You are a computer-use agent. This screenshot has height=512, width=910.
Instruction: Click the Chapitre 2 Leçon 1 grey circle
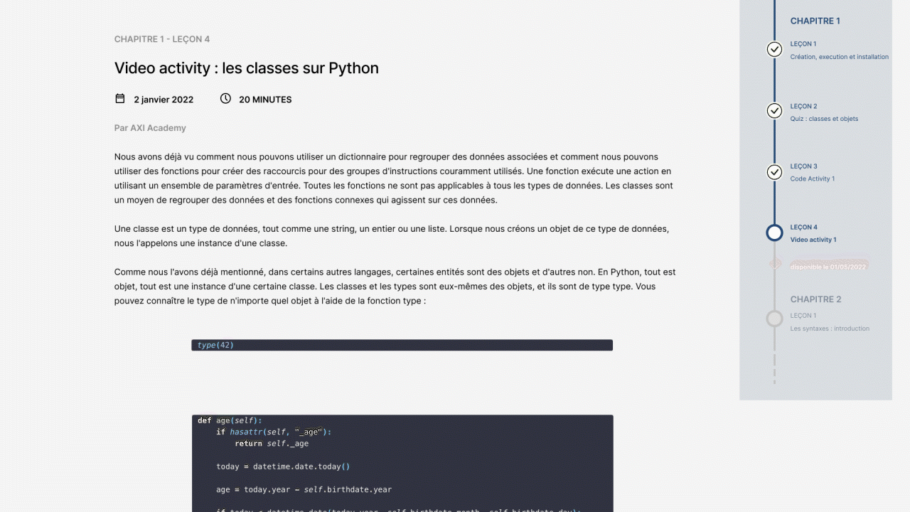pyautogui.click(x=774, y=319)
